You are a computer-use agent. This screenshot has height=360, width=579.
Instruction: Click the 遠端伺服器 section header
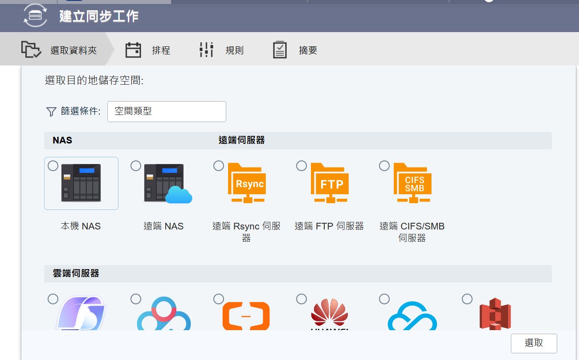pyautogui.click(x=242, y=140)
